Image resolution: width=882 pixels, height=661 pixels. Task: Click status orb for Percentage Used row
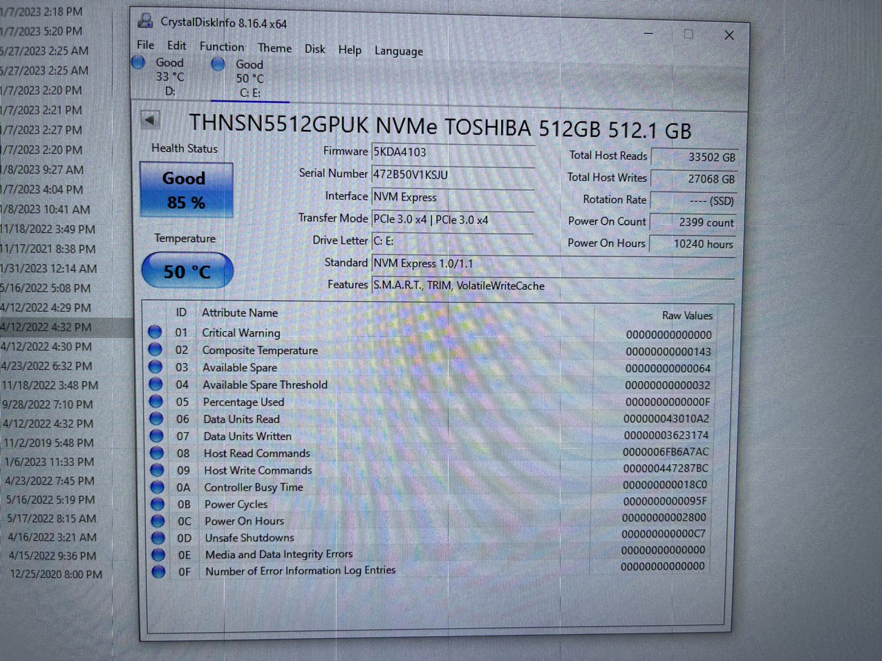(x=156, y=401)
